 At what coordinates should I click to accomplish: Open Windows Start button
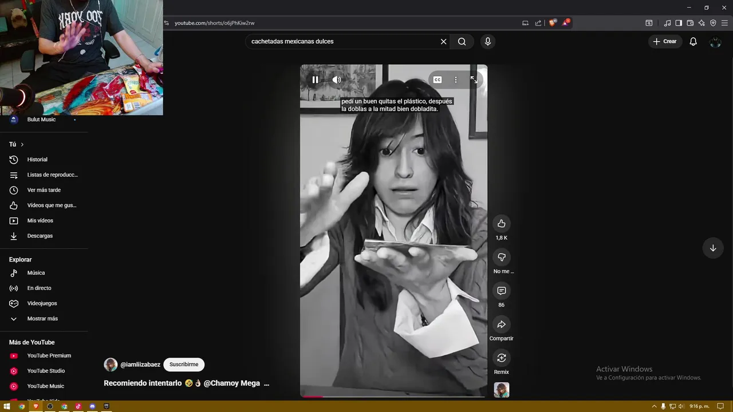pyautogui.click(x=7, y=406)
